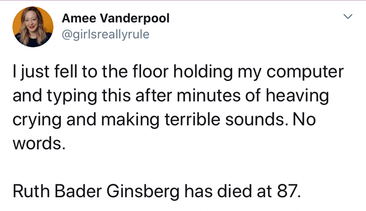Click the name "Ginsberg" in the tweet
This screenshot has width=366, height=211.
[x=143, y=191]
